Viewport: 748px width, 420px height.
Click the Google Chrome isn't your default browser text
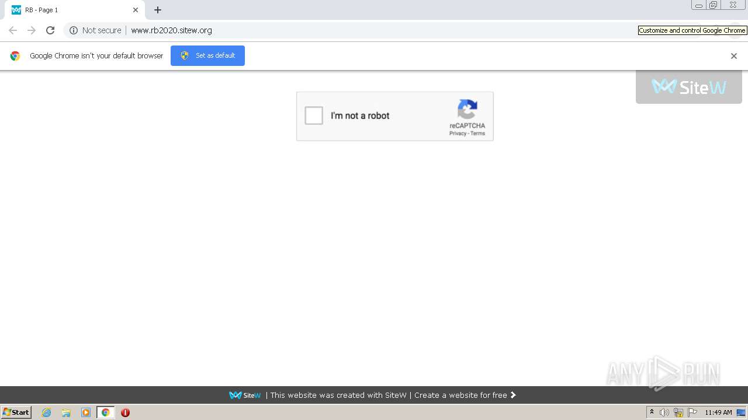click(96, 56)
